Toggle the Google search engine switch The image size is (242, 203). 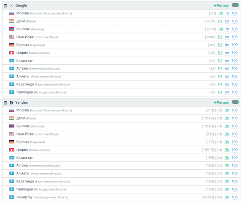(x=235, y=5)
